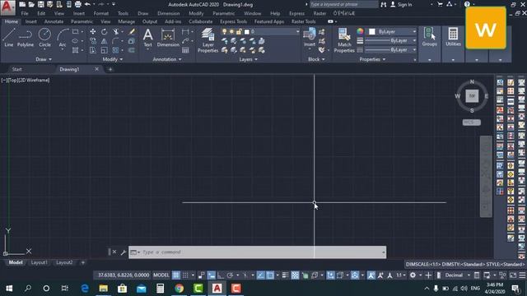
Task: Switch to the Annotate ribbon tab
Action: pyautogui.click(x=54, y=21)
